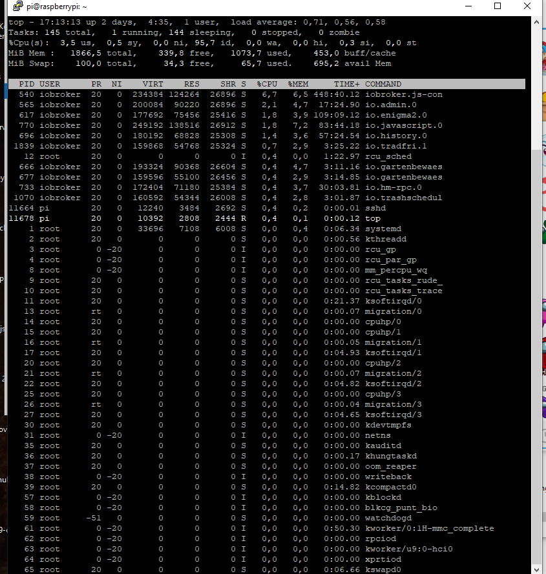Click the highlighted top process name
The width and height of the screenshot is (546, 574).
[373, 218]
